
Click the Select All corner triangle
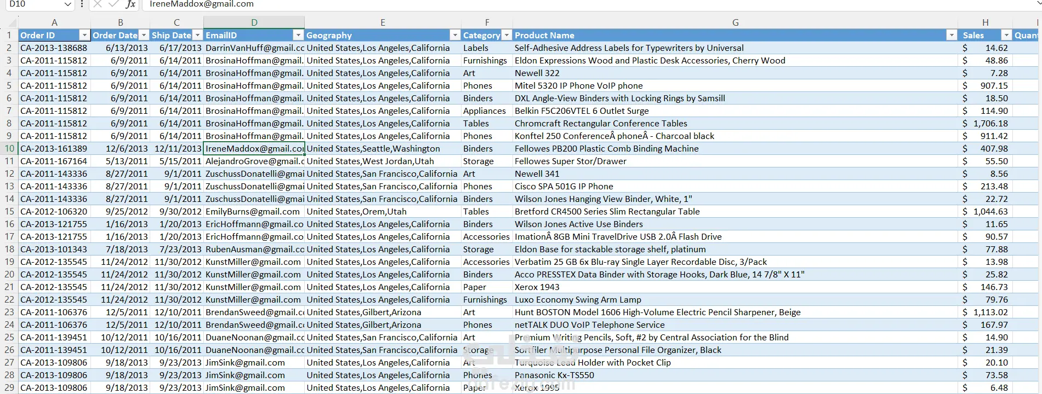[x=12, y=23]
